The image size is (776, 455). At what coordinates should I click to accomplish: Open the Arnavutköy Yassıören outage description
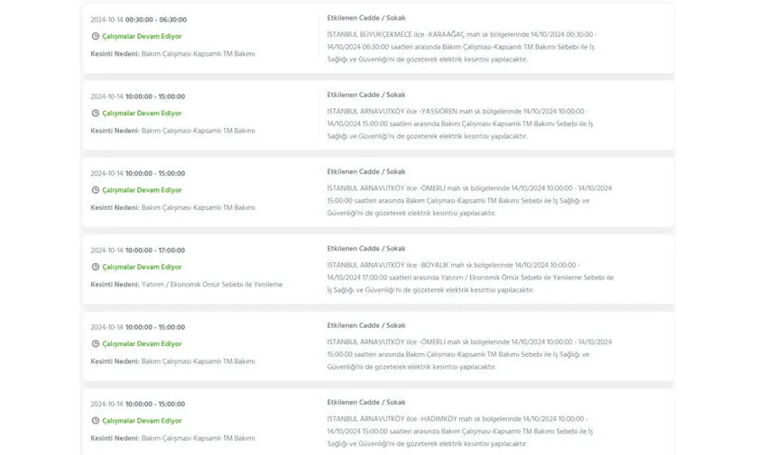pos(460,123)
